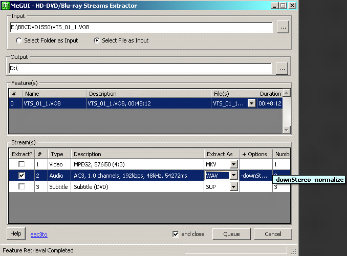Open Extract As dropdown for Audio WAV
347x256 pixels.
click(234, 176)
